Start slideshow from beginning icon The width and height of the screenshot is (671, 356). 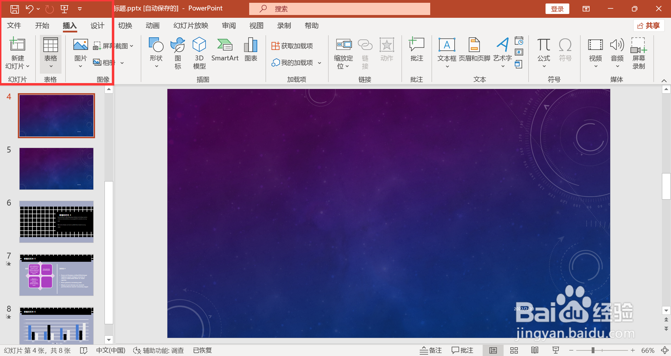tap(64, 9)
